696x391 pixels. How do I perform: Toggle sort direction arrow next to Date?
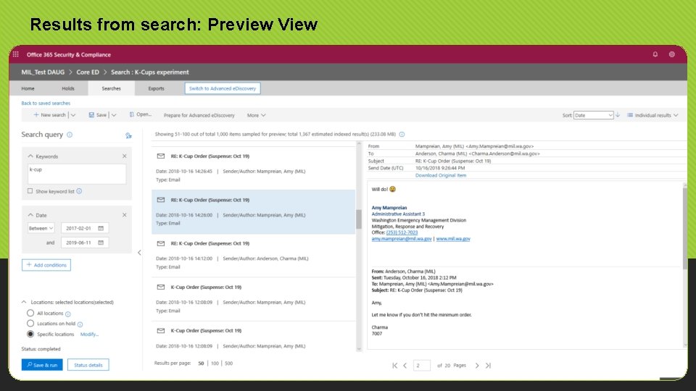618,115
